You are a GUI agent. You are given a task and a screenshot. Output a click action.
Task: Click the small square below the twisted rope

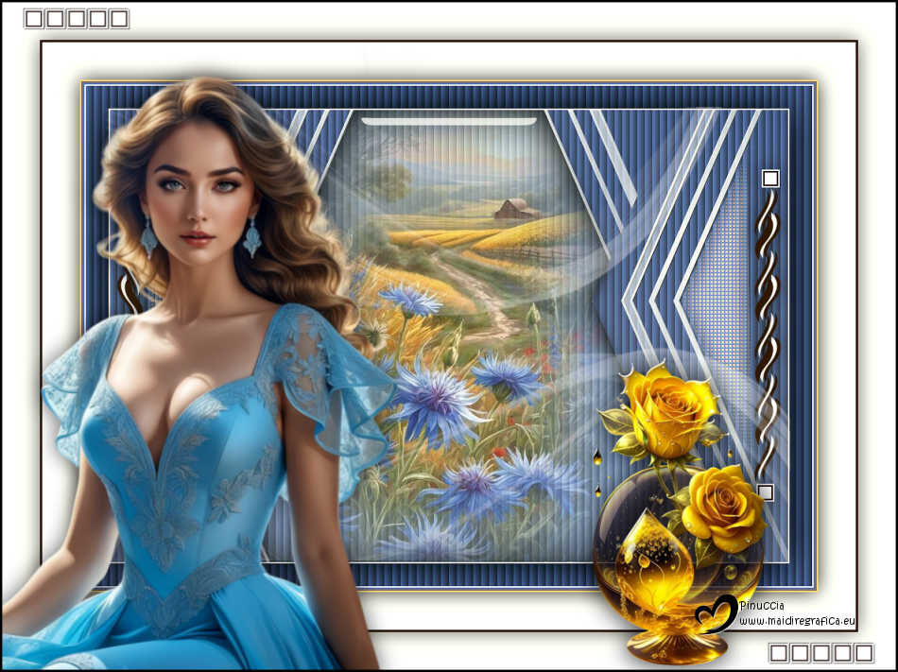coord(766,491)
